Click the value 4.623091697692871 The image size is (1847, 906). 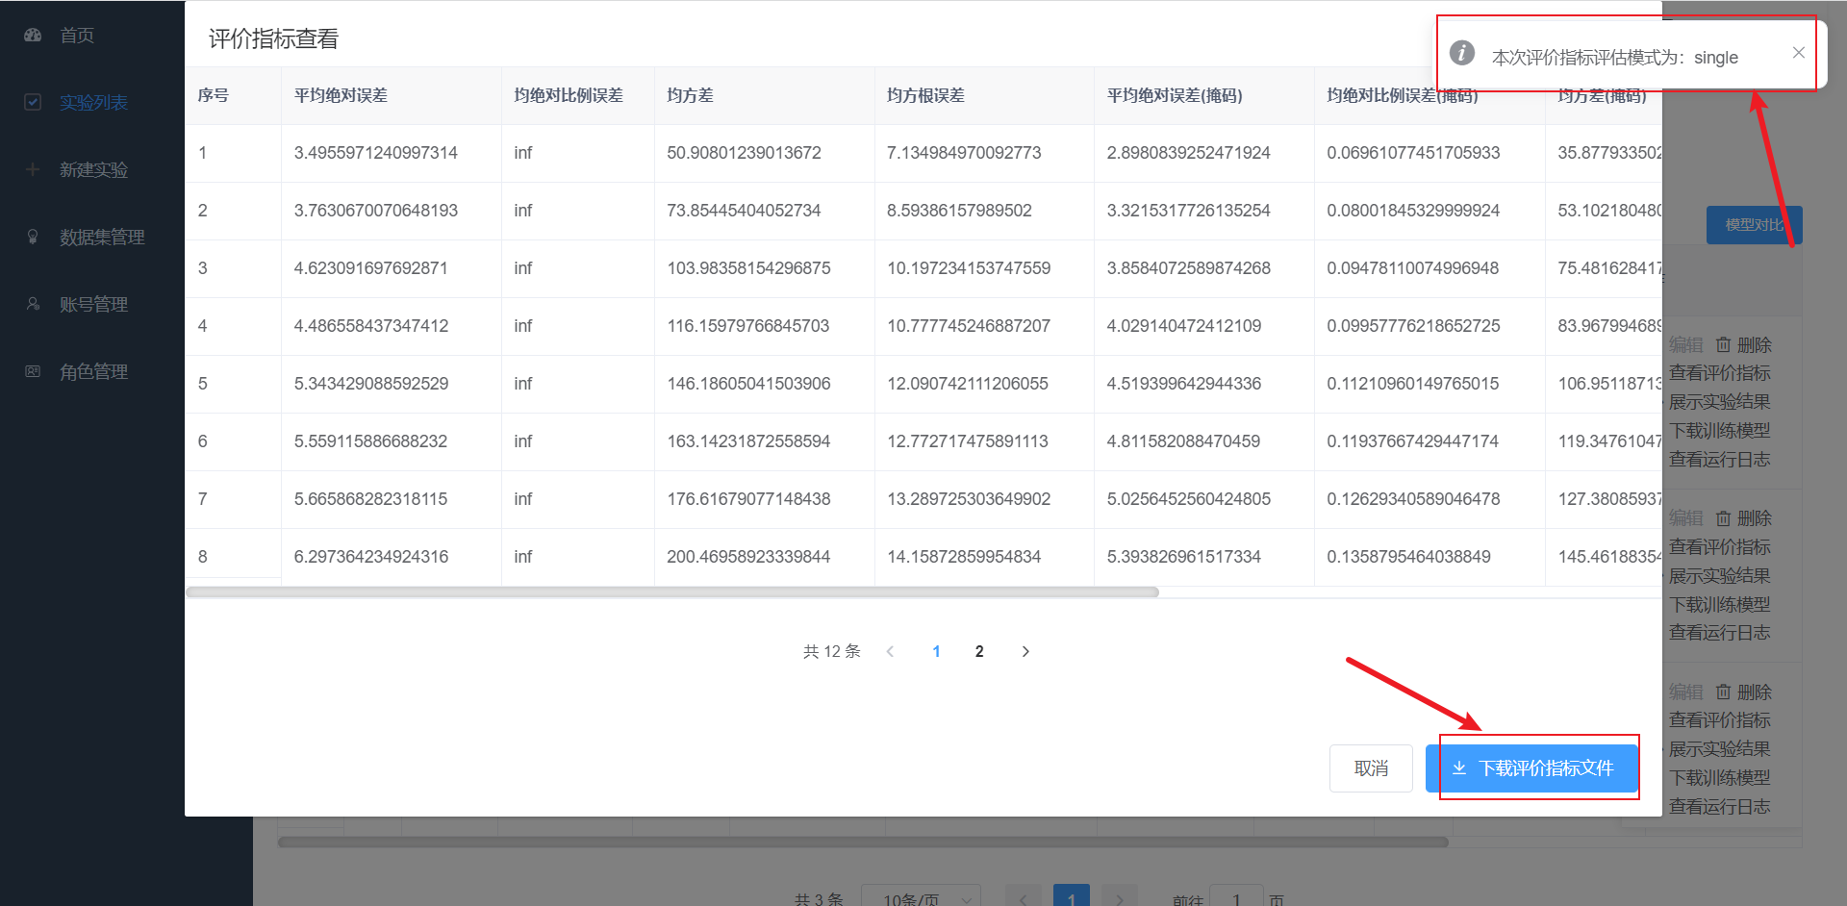click(370, 268)
